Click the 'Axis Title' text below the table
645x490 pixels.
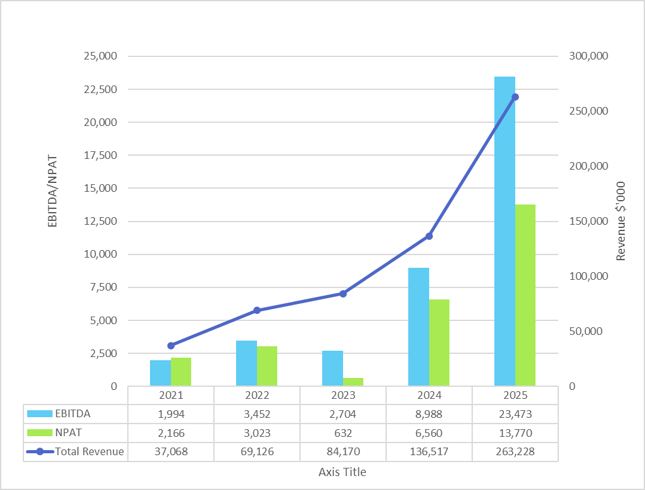point(342,472)
